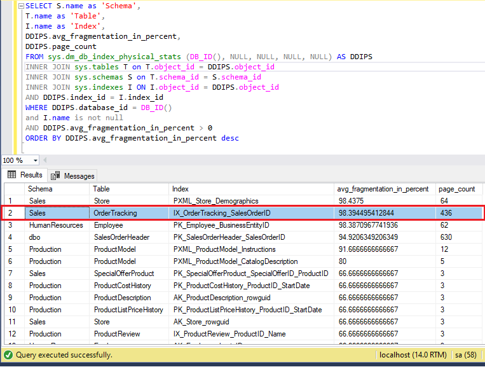The width and height of the screenshot is (485, 367).
Task: Place cursor in the WHERE DDIPS.database_id line
Action: (x=99, y=107)
